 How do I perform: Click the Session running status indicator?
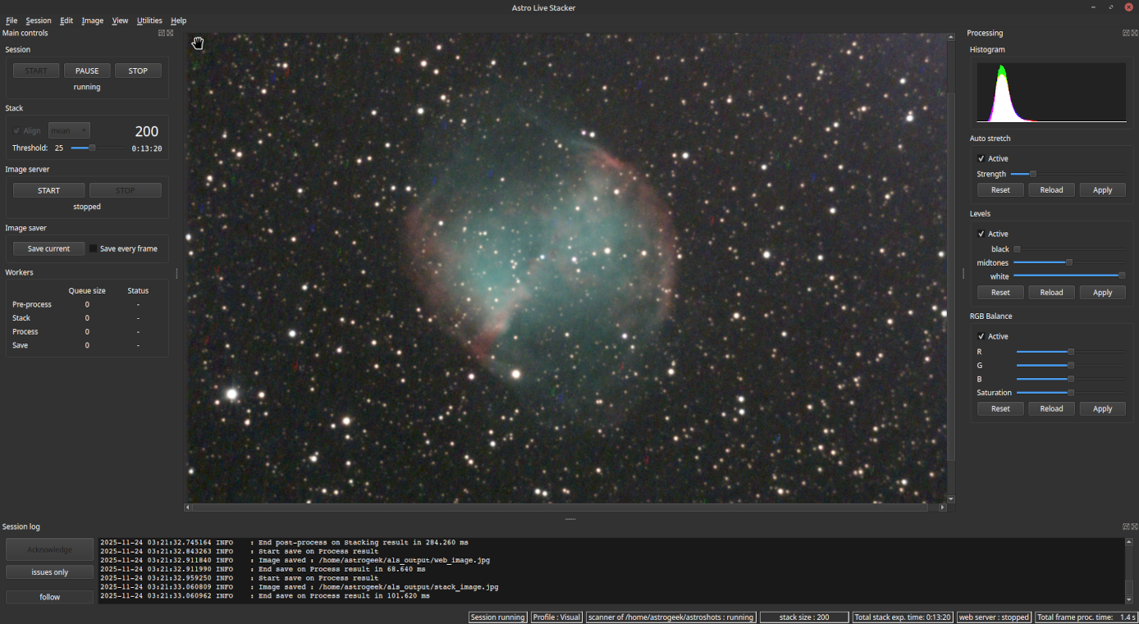coord(497,617)
